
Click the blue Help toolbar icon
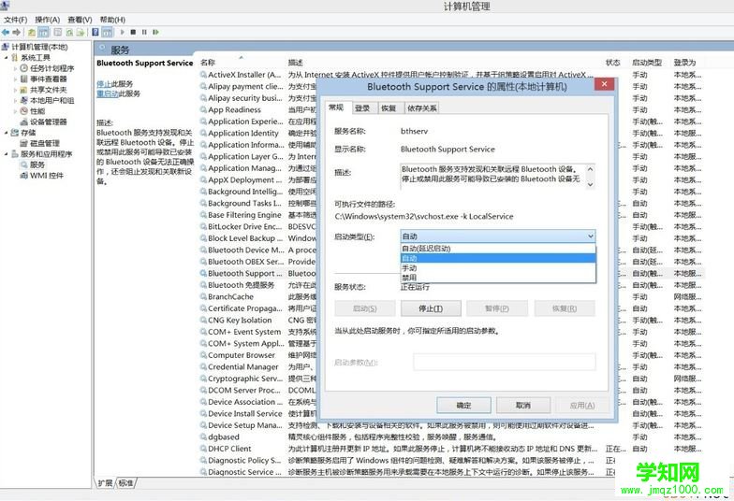coord(95,32)
